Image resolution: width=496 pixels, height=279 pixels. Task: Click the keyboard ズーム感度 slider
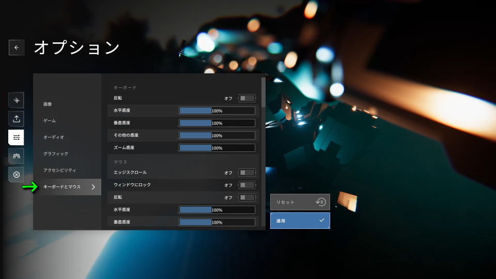tap(217, 148)
